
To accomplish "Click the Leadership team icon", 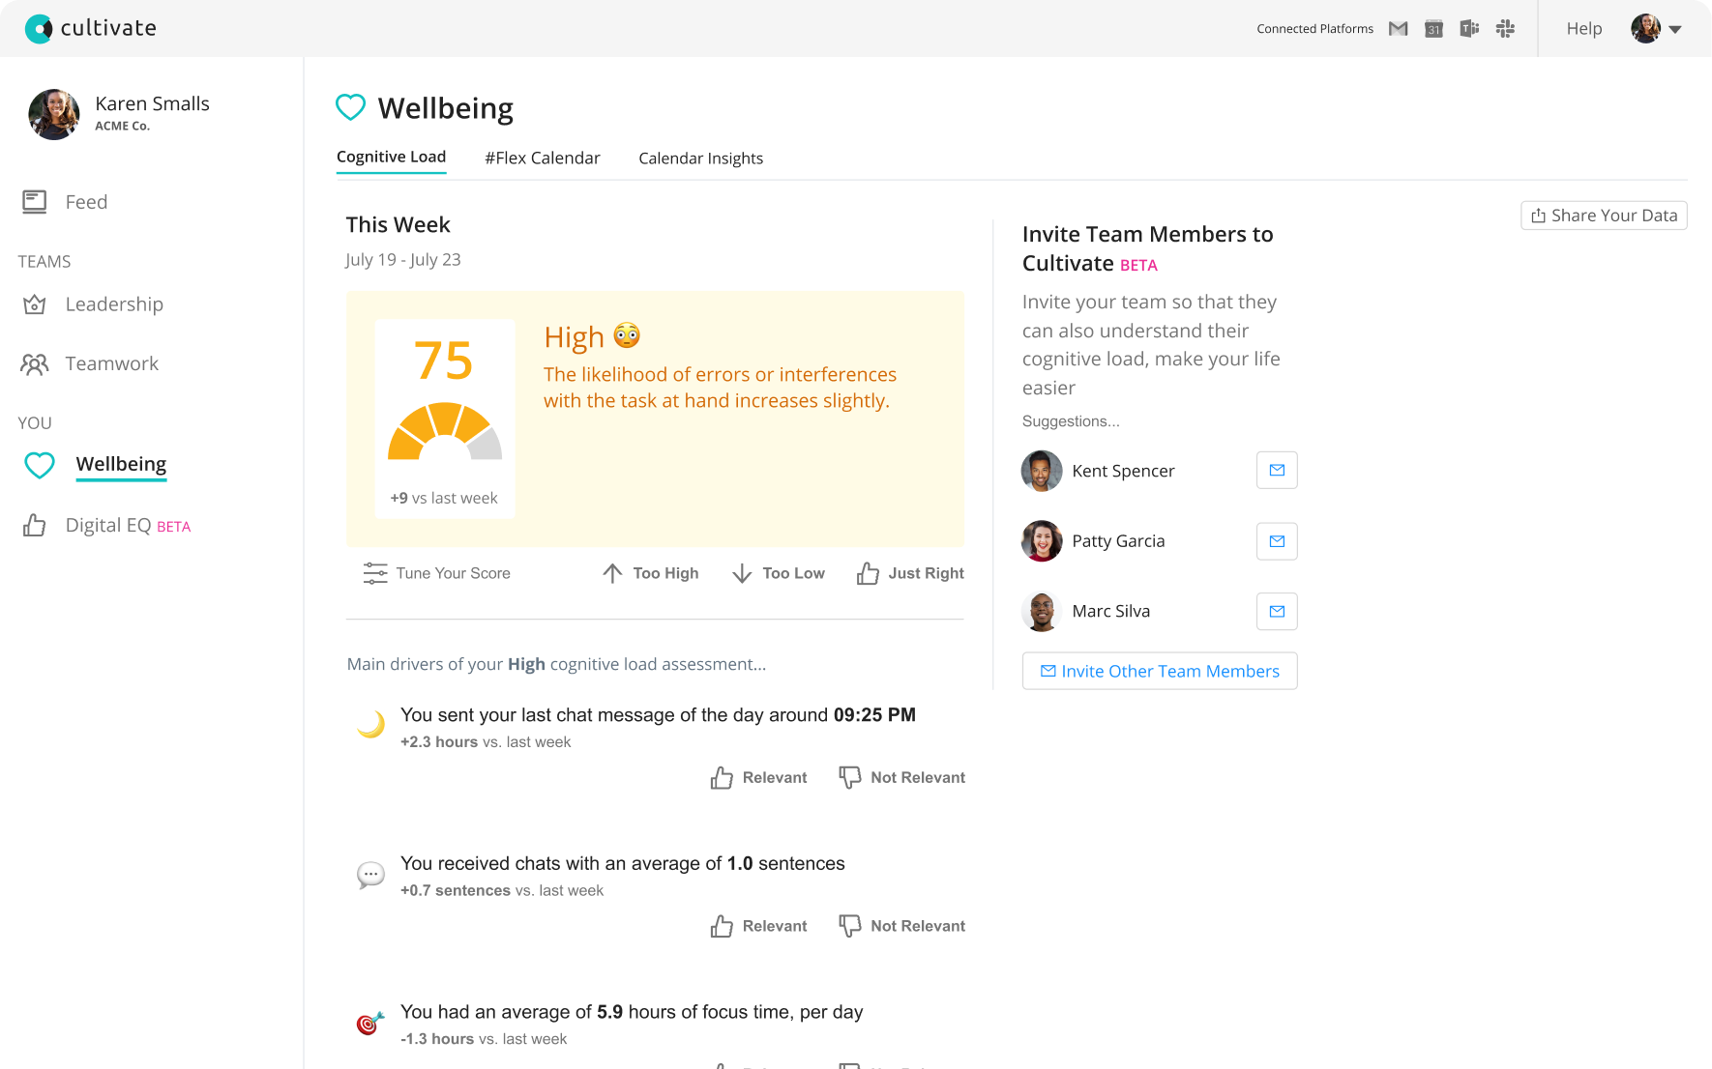I will coord(35,304).
